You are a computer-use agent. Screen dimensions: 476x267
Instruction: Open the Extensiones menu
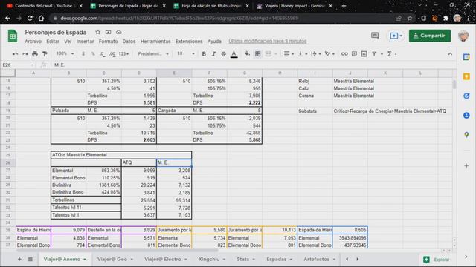189,42
